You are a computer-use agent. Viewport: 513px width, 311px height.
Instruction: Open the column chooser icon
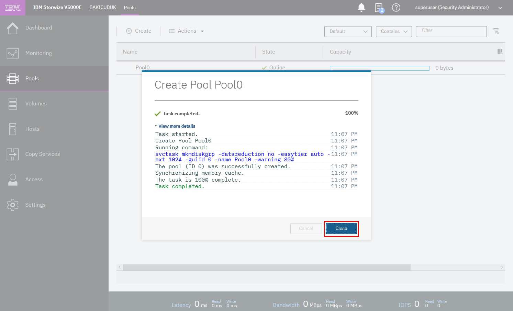coord(500,52)
